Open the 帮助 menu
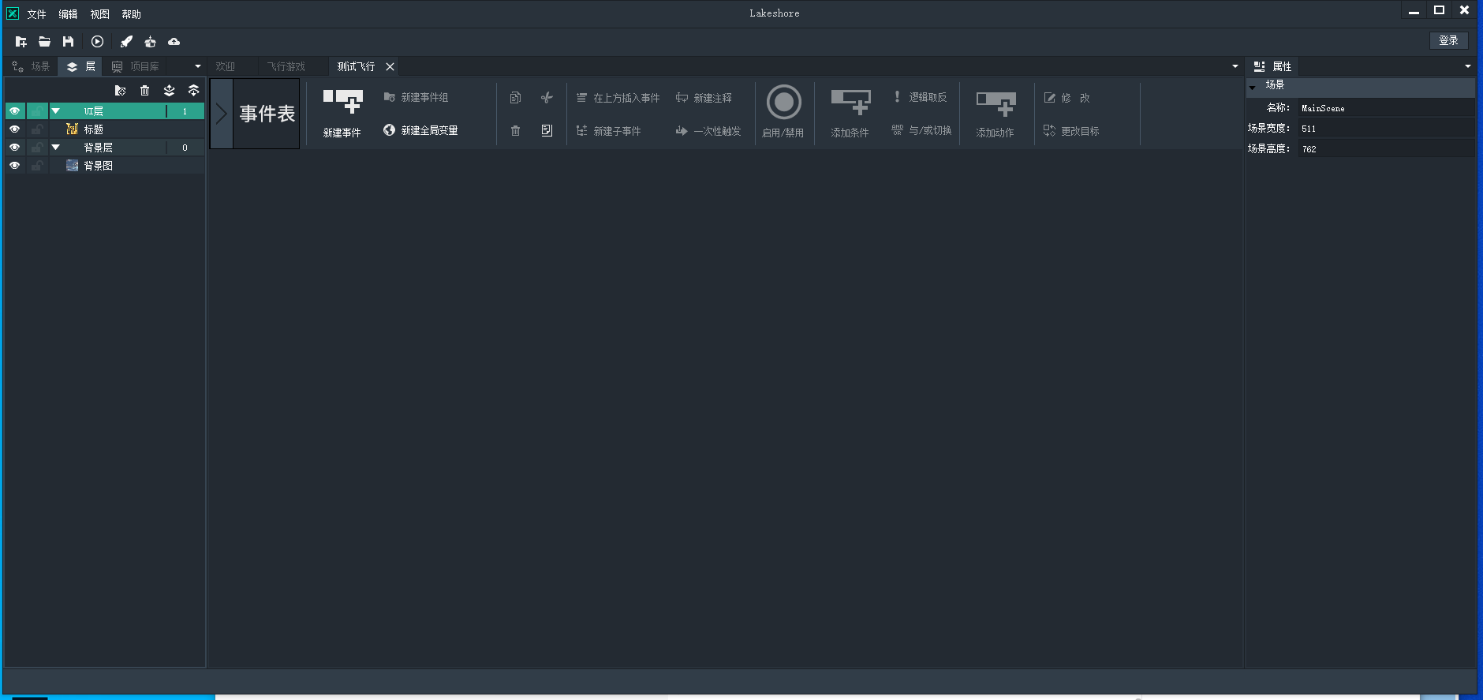The height and width of the screenshot is (700, 1483). coord(131,14)
